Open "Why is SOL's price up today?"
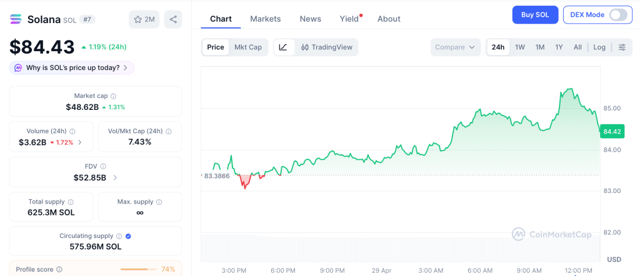Screen dimensions: 640x276 tap(72, 67)
